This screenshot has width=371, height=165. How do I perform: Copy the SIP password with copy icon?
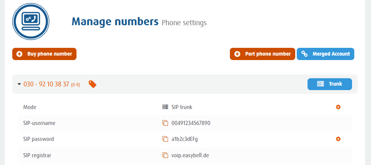165,139
